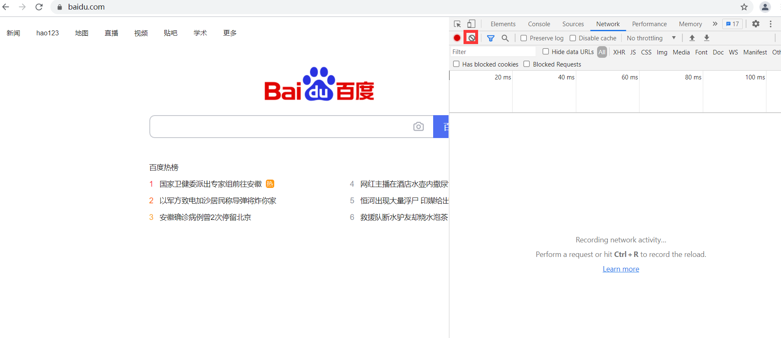781x338 pixels.
Task: Open the 地图 link
Action: pyautogui.click(x=82, y=33)
